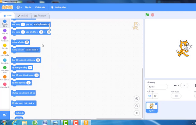
Task: Select Chuyển động blue category
Action: 5,23
